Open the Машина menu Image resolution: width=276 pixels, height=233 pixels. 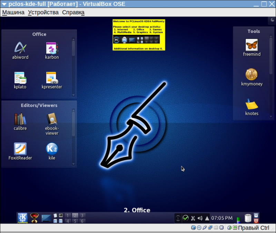coord(13,12)
